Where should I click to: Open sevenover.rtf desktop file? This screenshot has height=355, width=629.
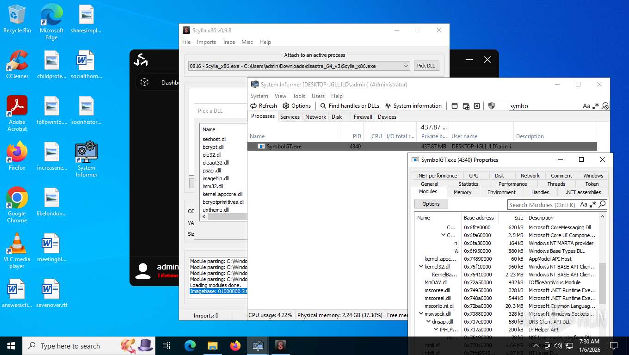pos(51,294)
